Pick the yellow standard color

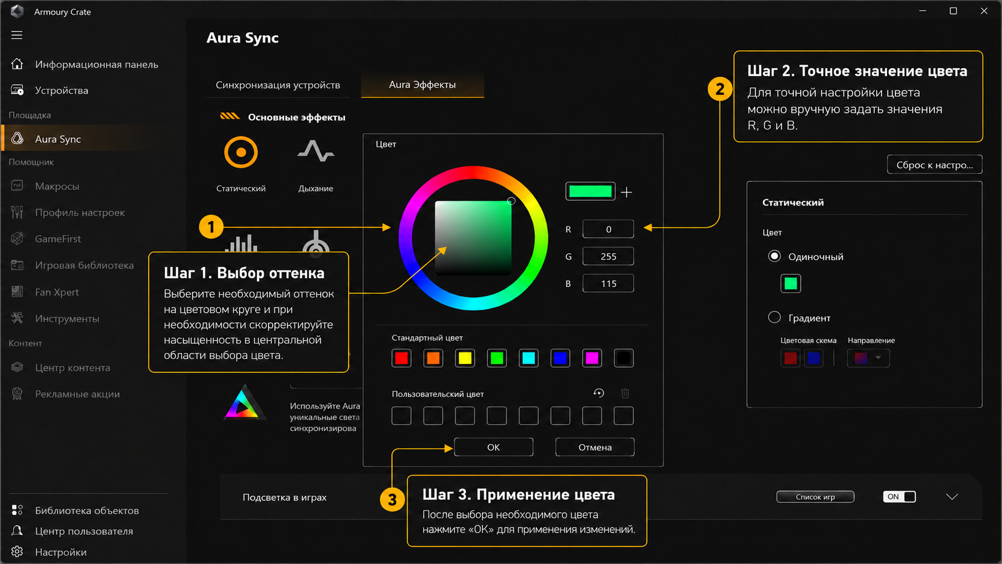[x=465, y=358]
